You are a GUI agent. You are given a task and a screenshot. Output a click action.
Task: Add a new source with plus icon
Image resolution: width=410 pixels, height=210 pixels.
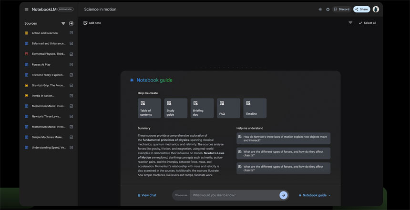point(71,23)
